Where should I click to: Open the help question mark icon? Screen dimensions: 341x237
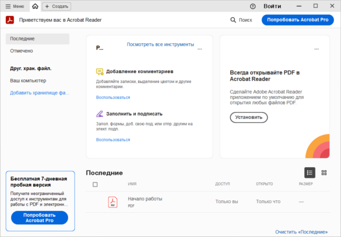[253, 7]
